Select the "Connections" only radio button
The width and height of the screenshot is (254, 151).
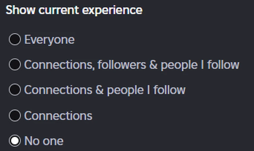(15, 115)
